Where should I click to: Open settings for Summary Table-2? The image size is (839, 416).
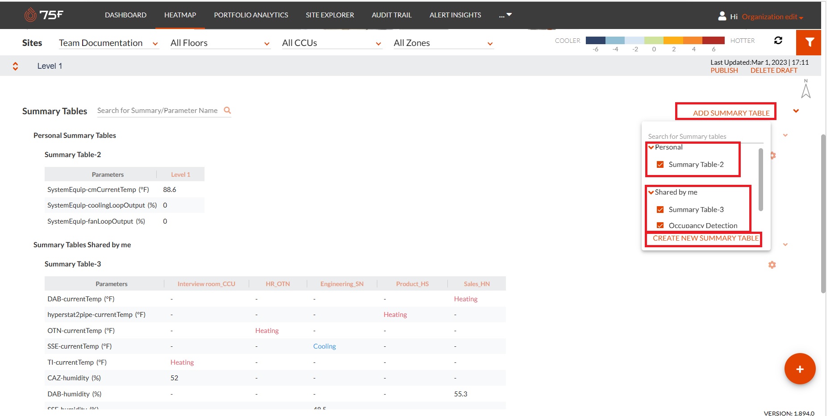coord(772,155)
